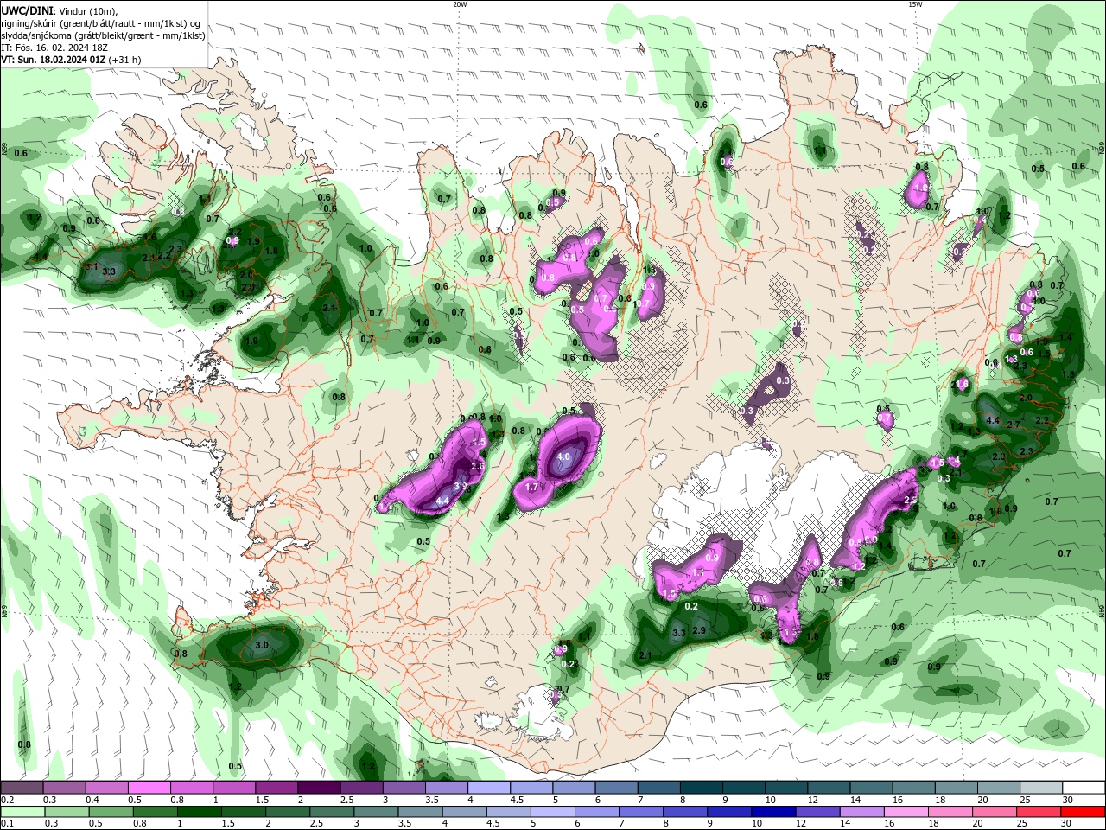Select the '3.5' tick label in the rain legend
The image size is (1106, 830).
(404, 823)
